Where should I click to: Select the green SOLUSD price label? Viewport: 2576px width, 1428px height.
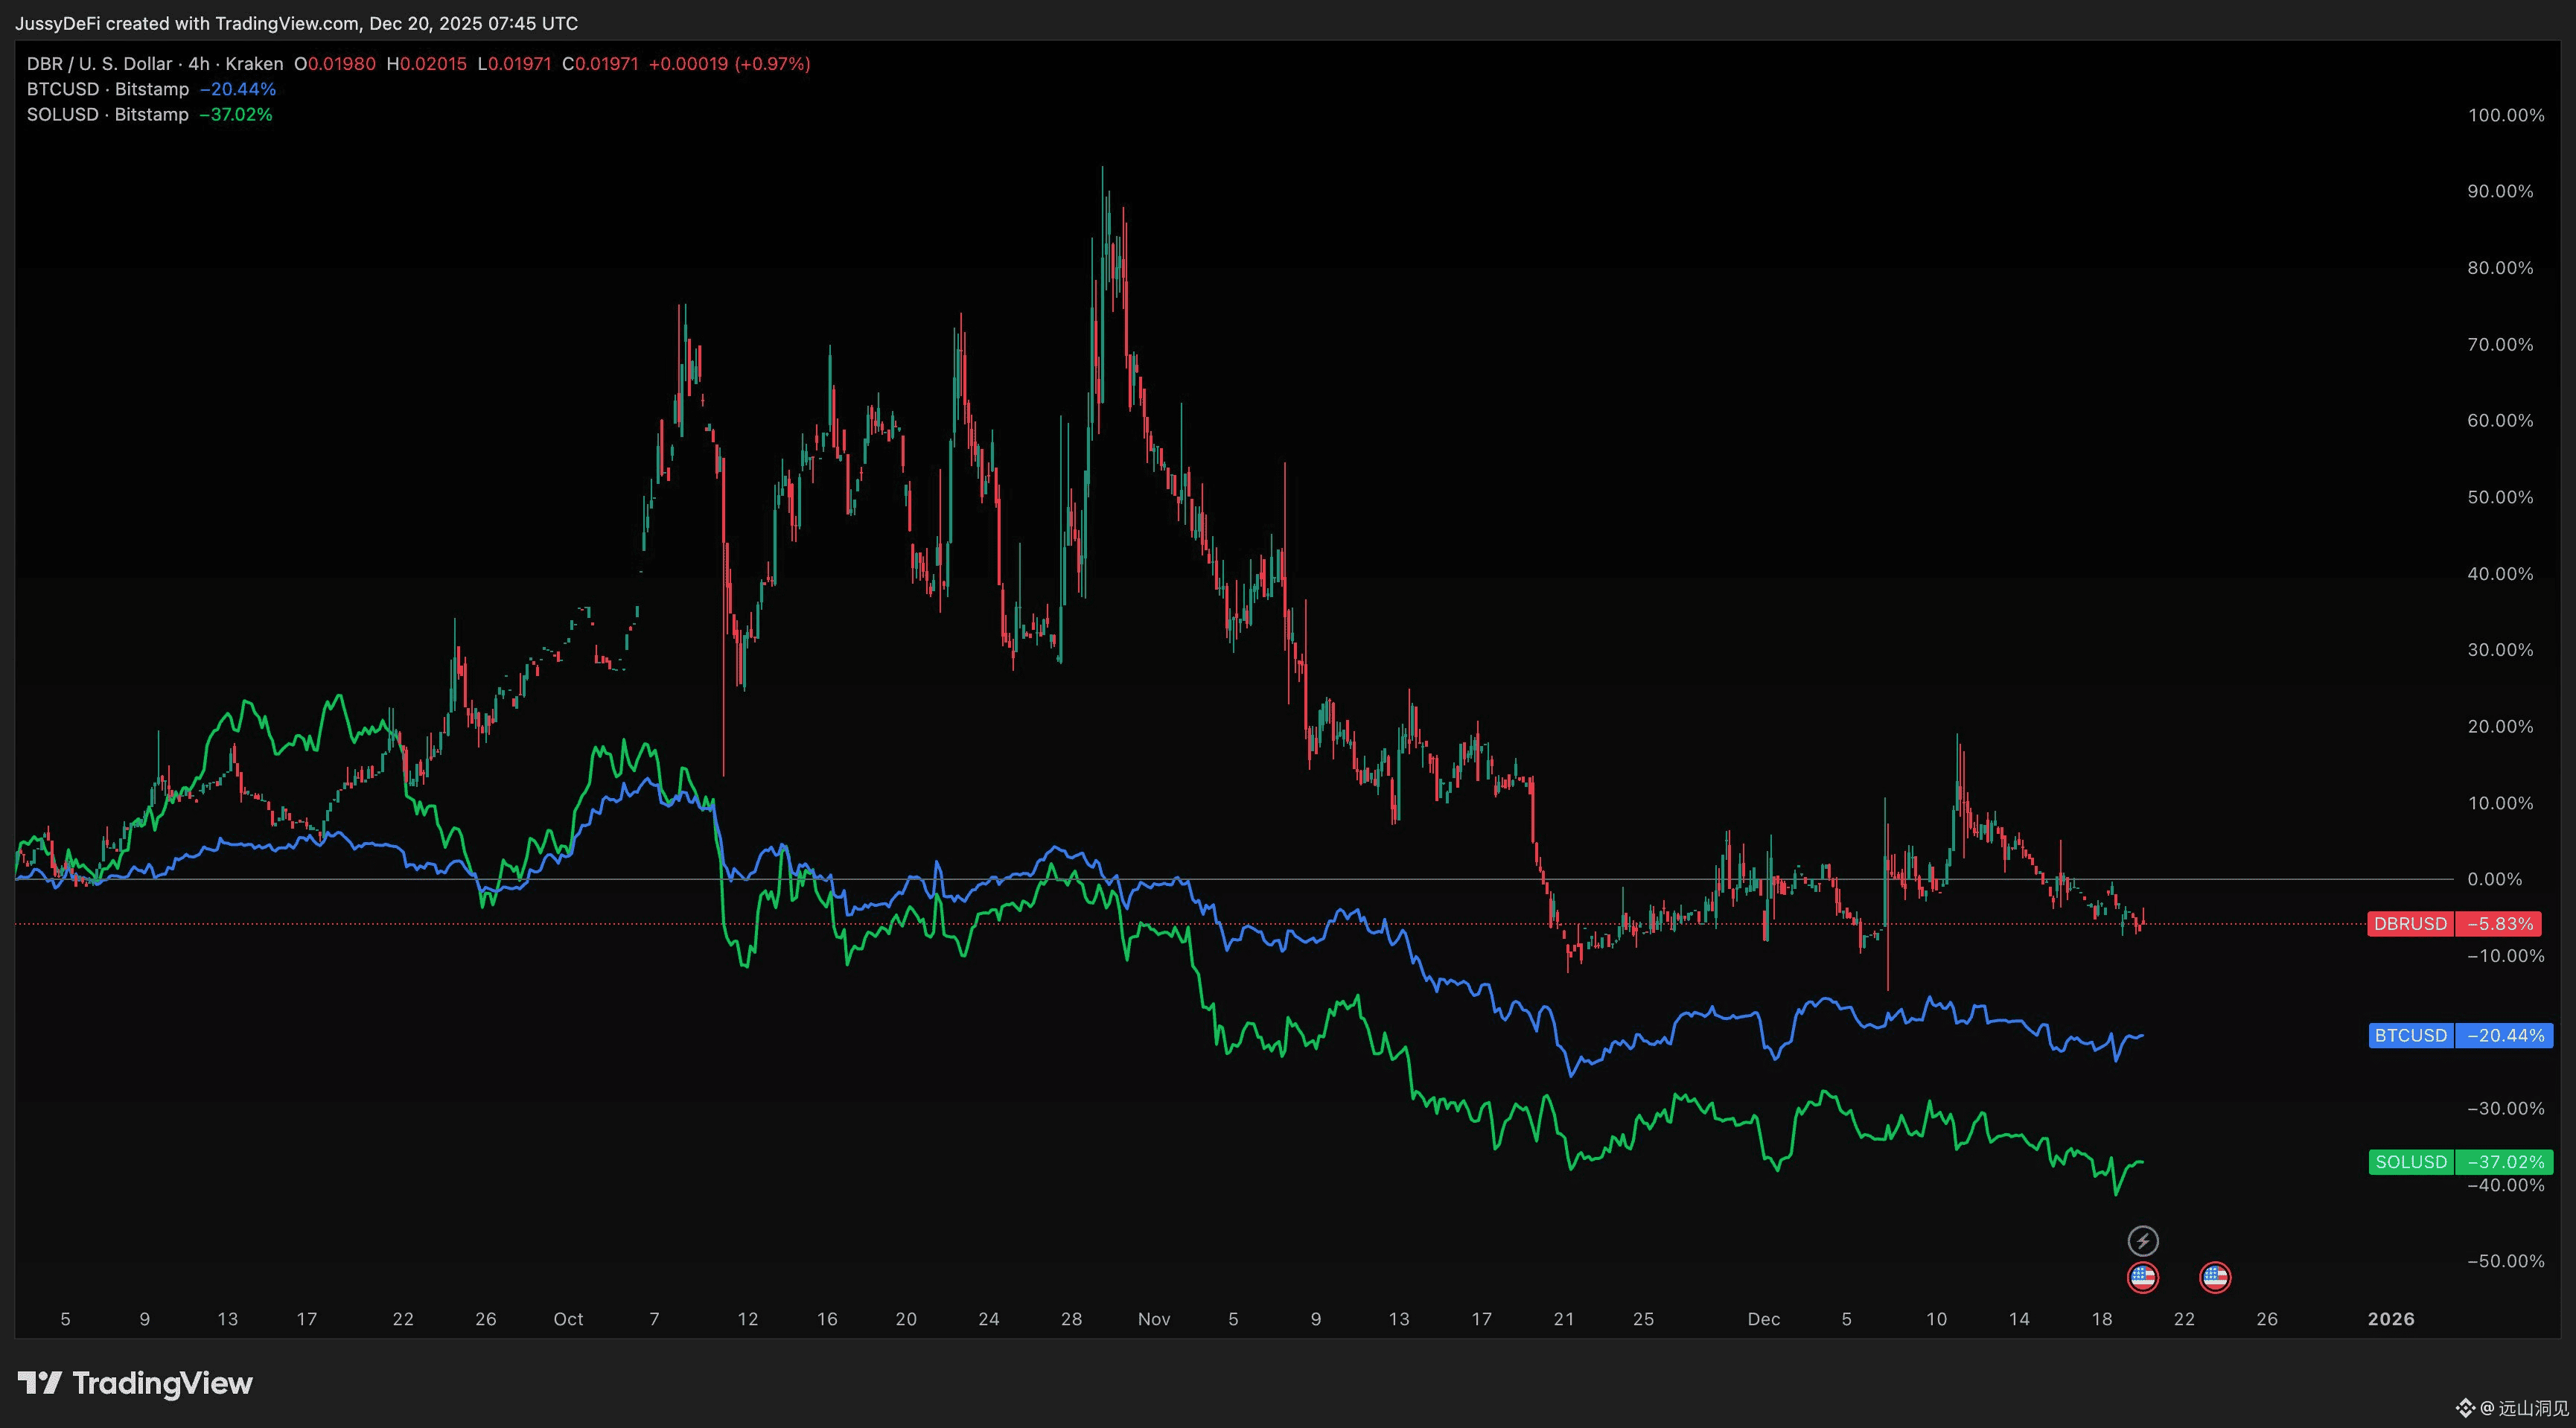click(x=2410, y=1162)
